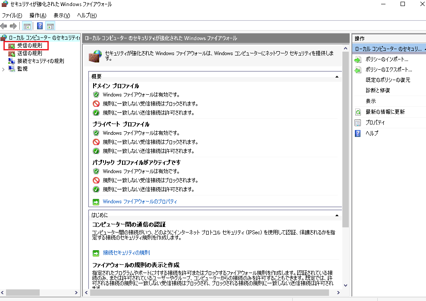The height and width of the screenshot is (301, 426).
Task: Click the tree pane scroll right arrow
Action: 76,292
